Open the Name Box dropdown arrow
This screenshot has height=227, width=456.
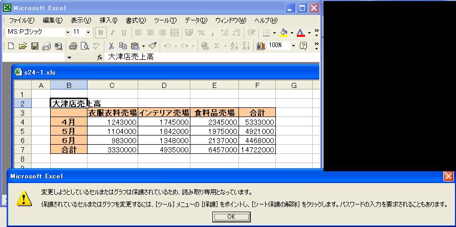point(69,58)
